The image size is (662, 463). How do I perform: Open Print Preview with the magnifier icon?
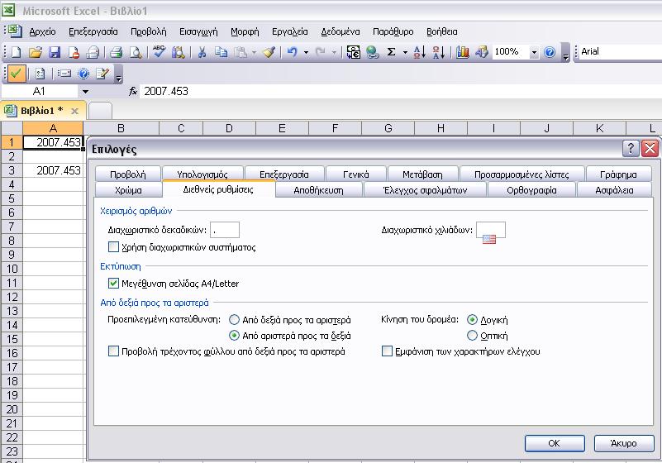pos(135,52)
